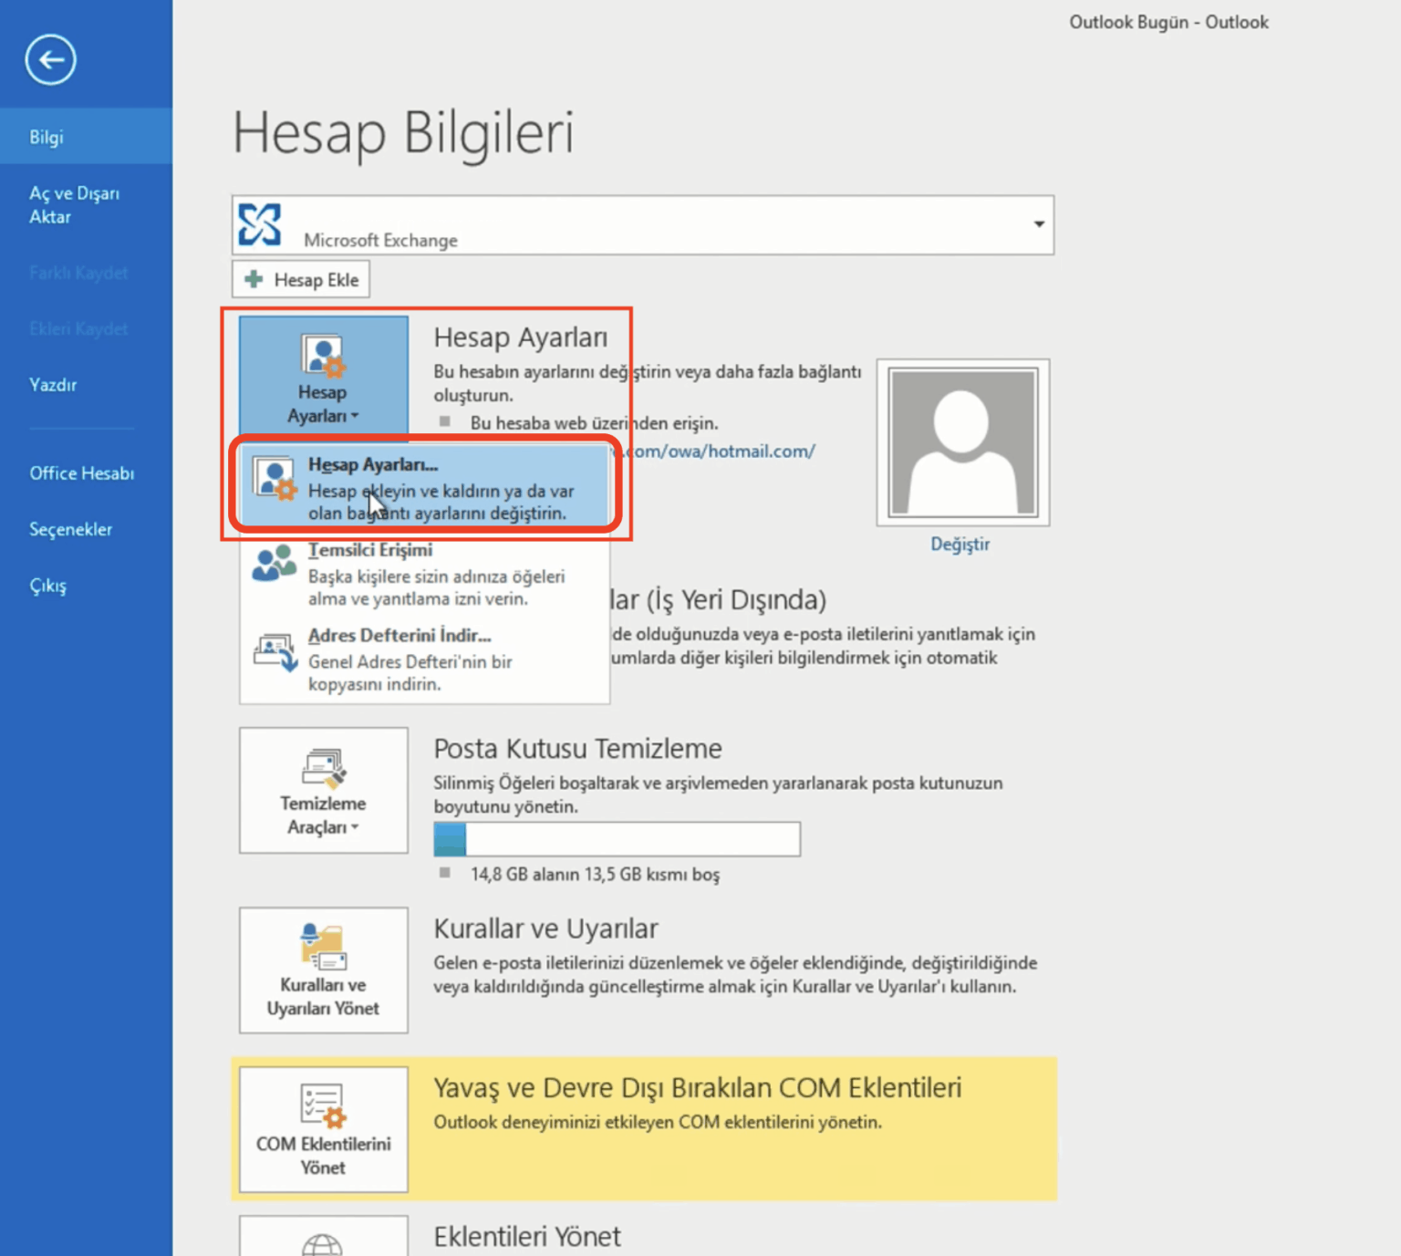
Task: Click the mailbox storage usage bar
Action: (617, 839)
